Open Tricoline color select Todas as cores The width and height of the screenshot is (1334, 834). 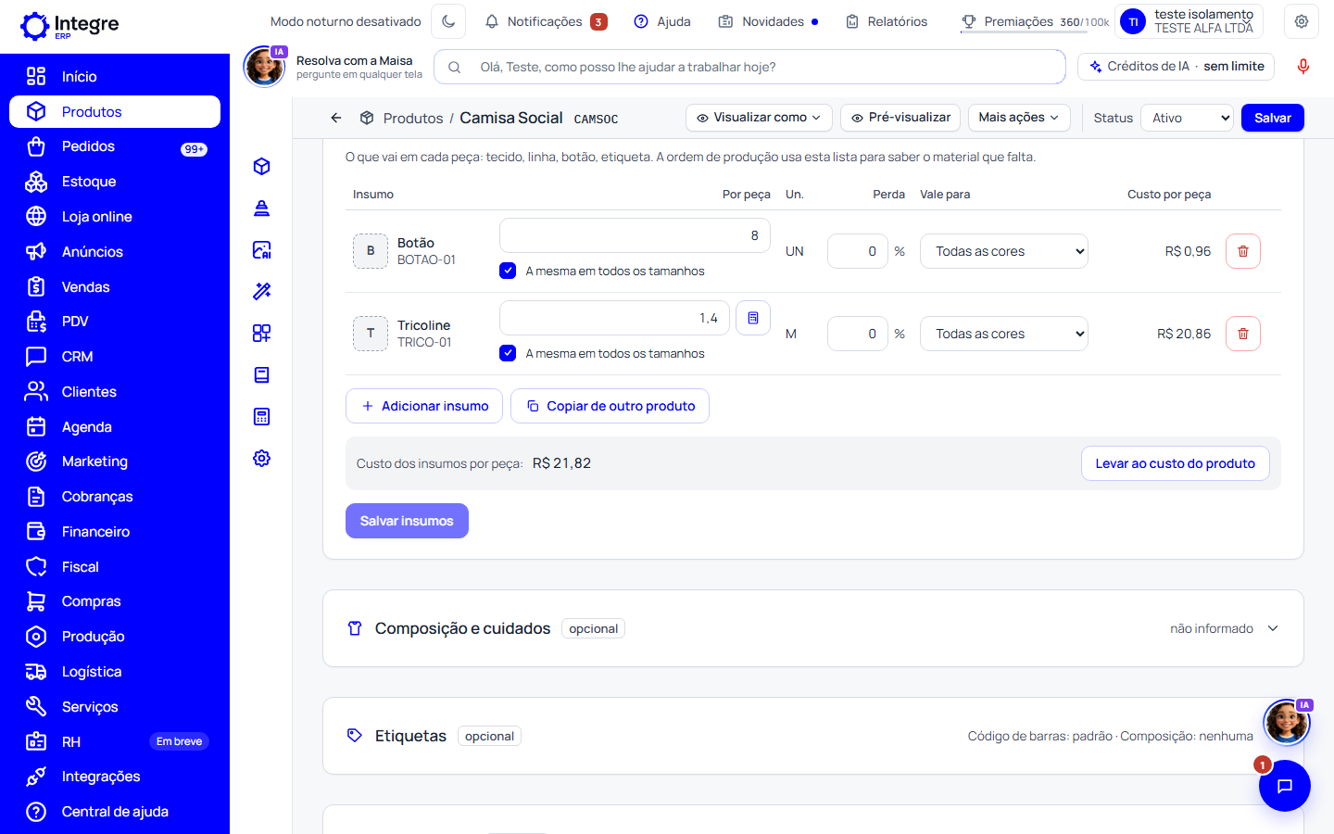(x=1004, y=334)
